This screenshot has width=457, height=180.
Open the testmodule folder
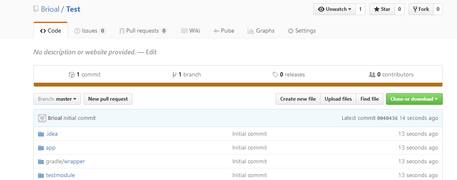pyautogui.click(x=60, y=175)
